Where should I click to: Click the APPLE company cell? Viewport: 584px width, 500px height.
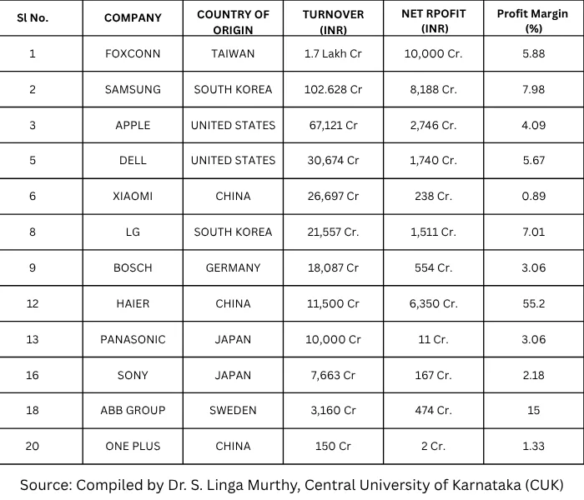tap(133, 125)
